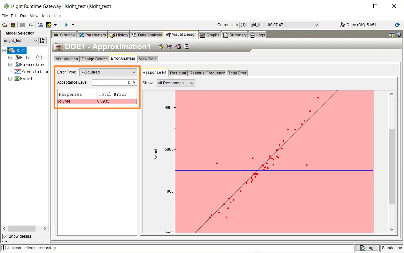
Task: Click the edit model icon beside isight_test
Action: tap(43, 41)
